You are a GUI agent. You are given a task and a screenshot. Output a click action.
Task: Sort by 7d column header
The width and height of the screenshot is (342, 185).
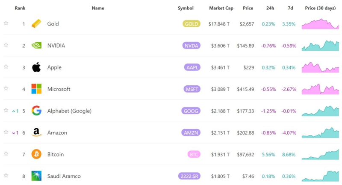click(290, 8)
